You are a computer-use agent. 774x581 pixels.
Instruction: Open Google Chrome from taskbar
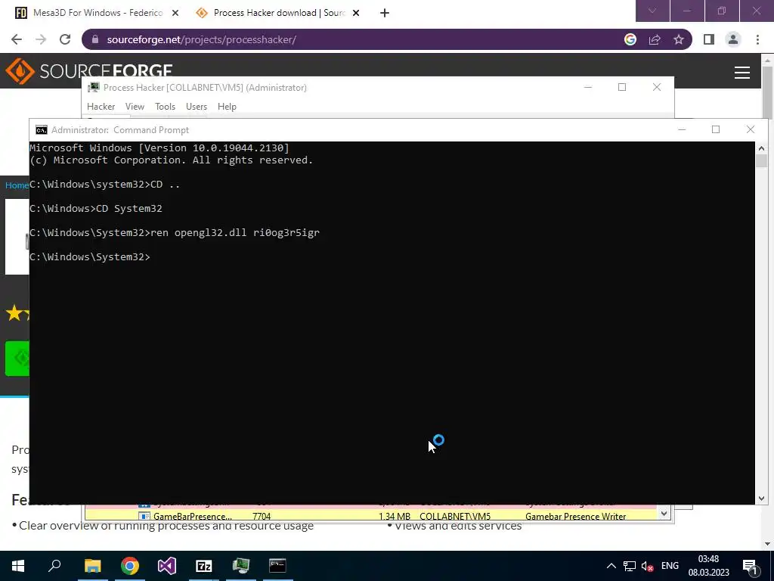[130, 566]
